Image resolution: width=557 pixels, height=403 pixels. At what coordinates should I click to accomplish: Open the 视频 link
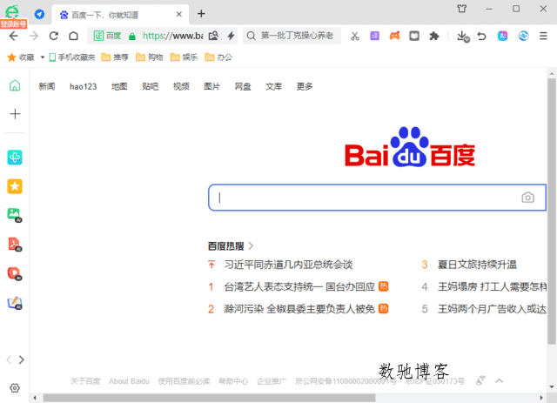[x=181, y=86]
